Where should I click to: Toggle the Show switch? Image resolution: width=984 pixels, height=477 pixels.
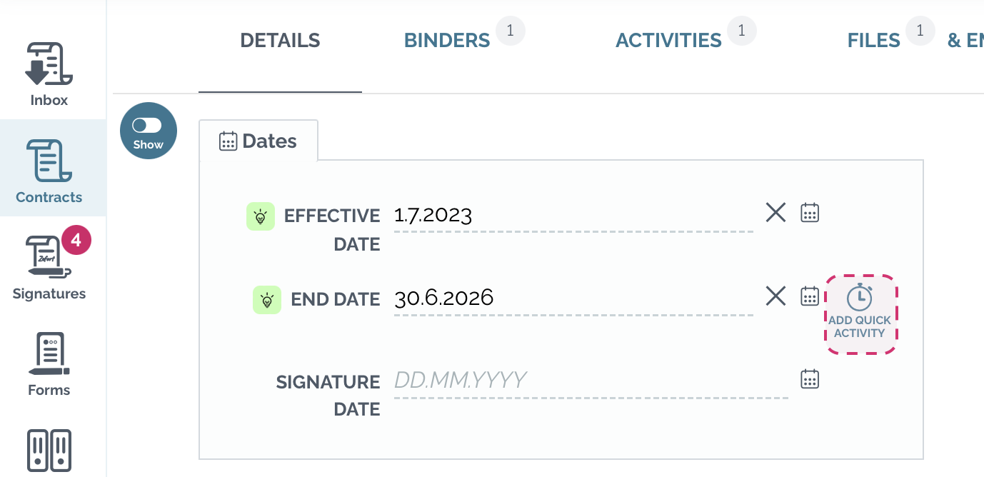(x=149, y=131)
